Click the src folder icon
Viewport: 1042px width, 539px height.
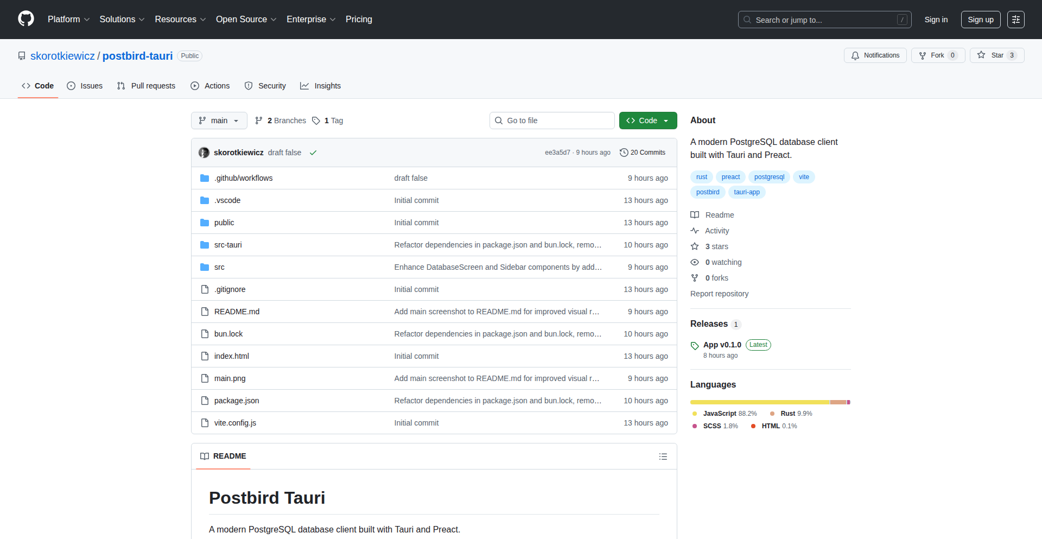(205, 267)
